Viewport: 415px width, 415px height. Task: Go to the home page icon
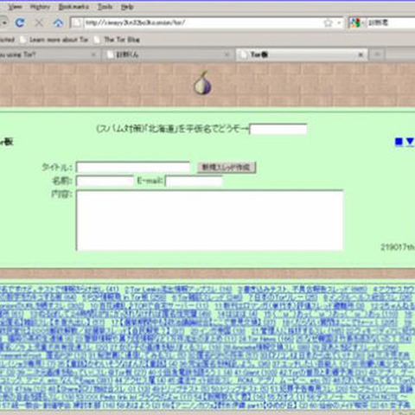(58, 22)
